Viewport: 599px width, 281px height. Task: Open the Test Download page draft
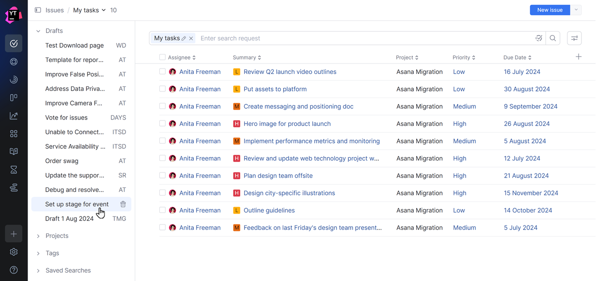coord(74,45)
